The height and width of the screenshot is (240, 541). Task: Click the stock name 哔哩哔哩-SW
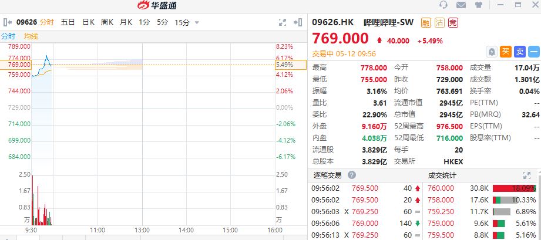(x=388, y=22)
